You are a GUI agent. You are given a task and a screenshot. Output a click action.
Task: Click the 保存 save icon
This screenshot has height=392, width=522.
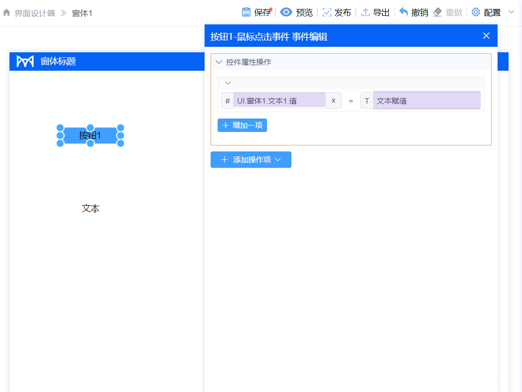(247, 12)
